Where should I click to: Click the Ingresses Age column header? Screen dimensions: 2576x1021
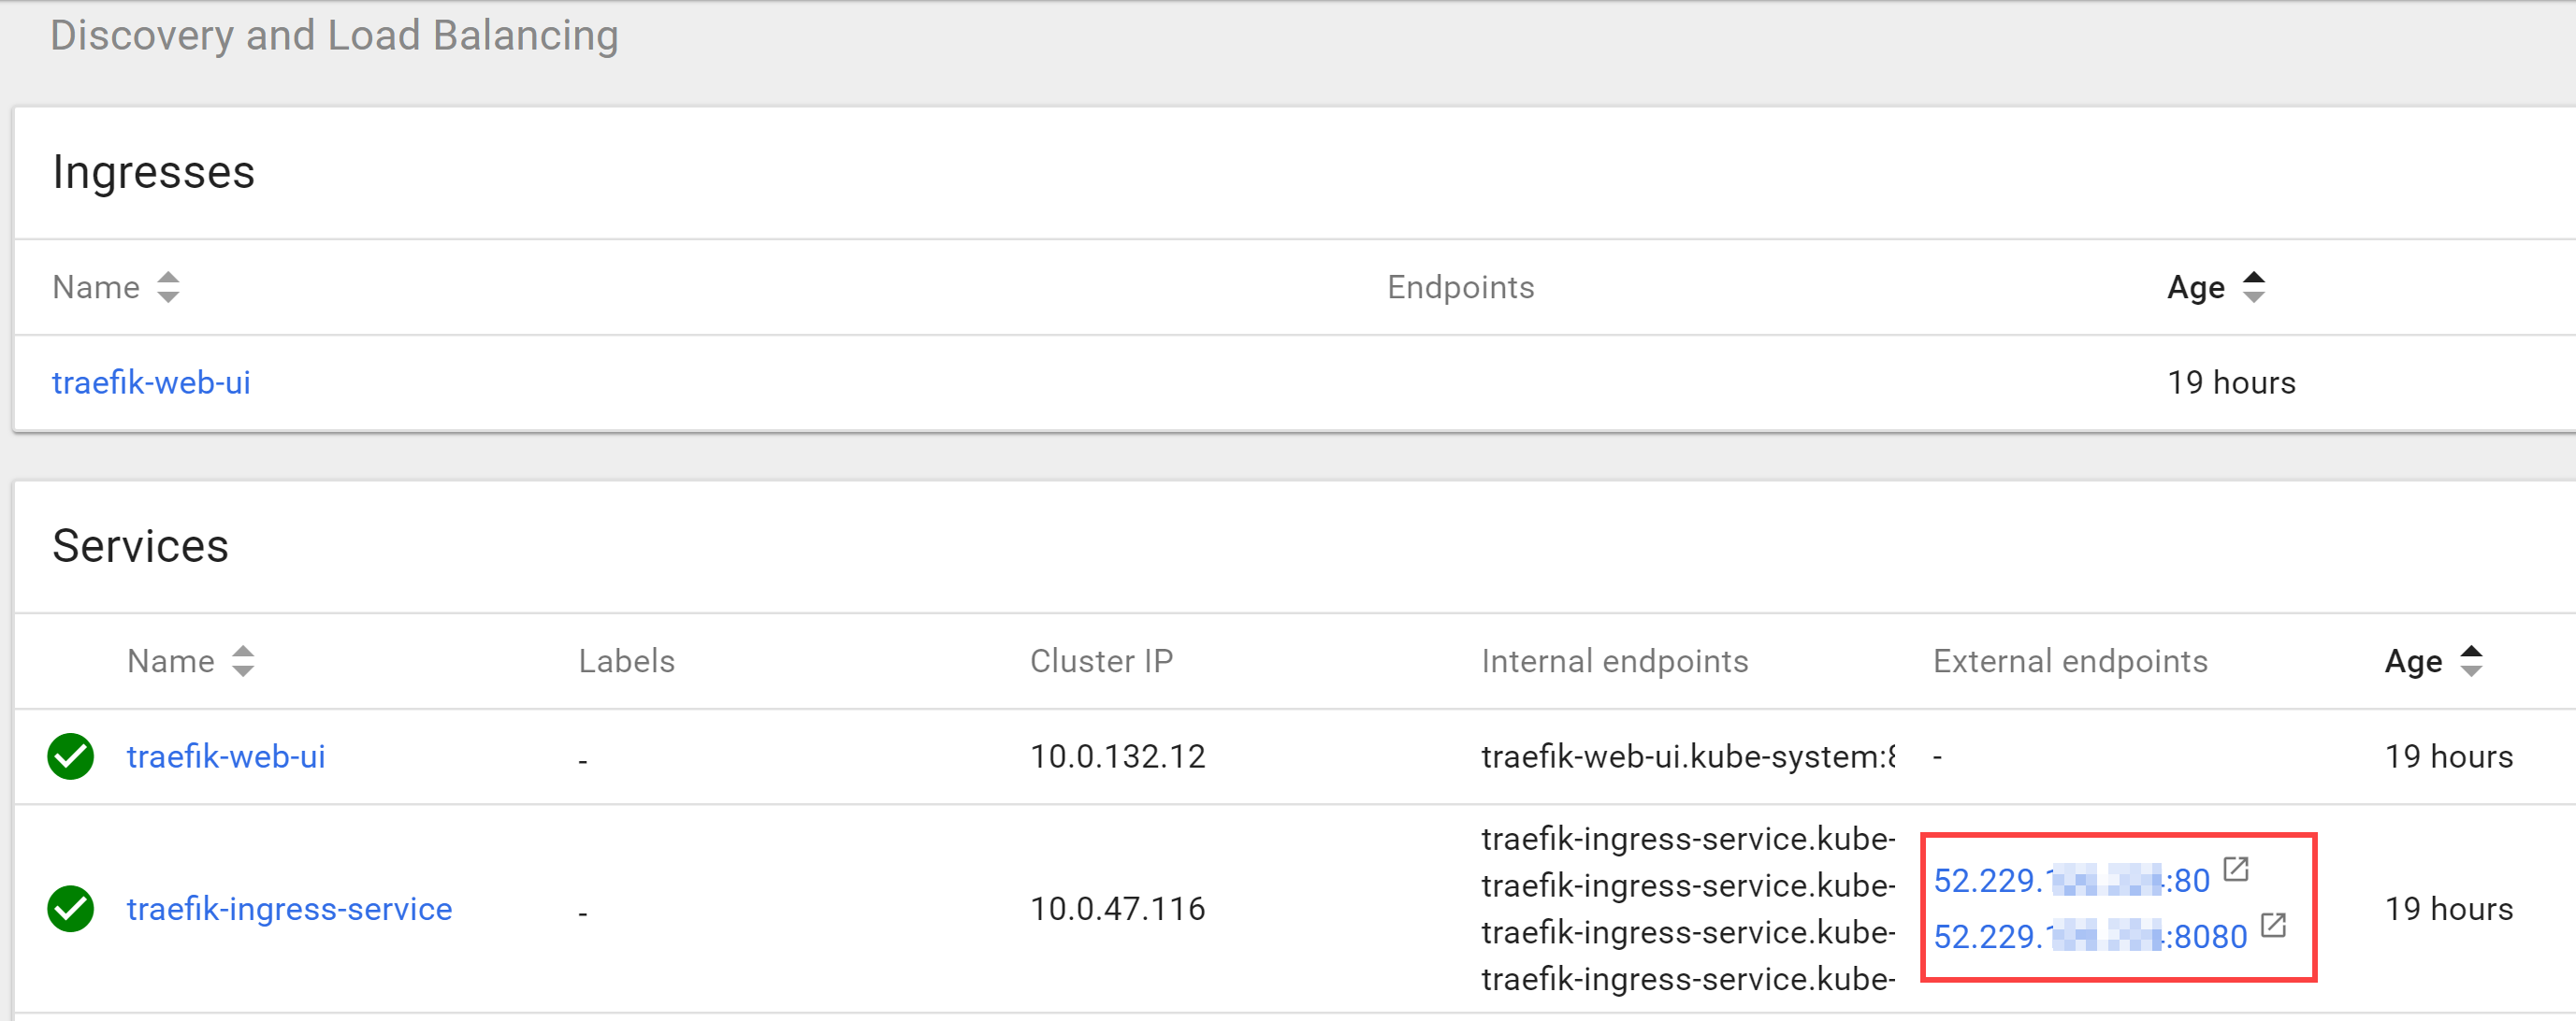point(2196,288)
